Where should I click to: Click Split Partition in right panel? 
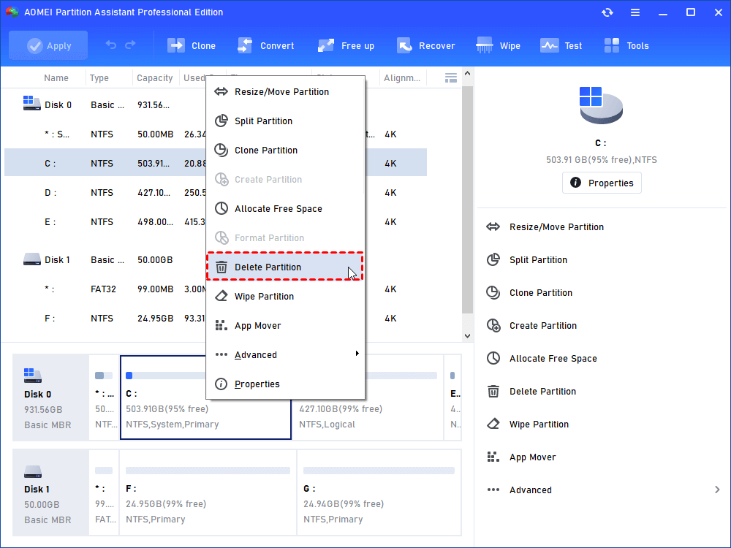[538, 260]
